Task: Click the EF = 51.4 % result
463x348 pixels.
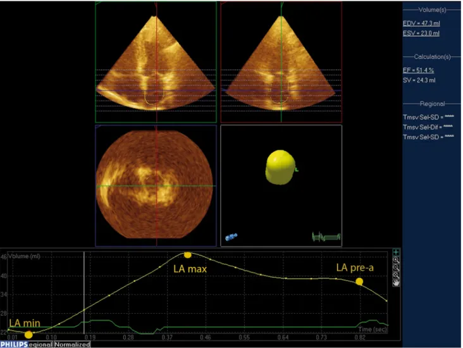Action: tap(419, 70)
